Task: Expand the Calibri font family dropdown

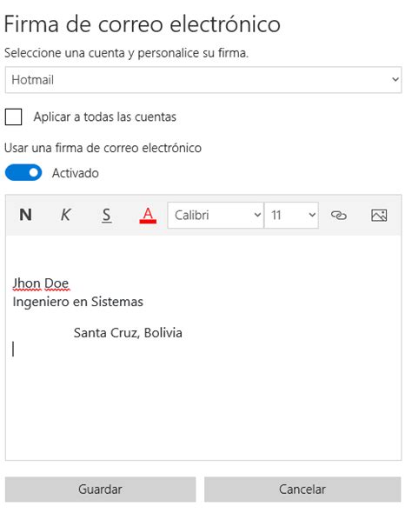Action: pos(216,215)
